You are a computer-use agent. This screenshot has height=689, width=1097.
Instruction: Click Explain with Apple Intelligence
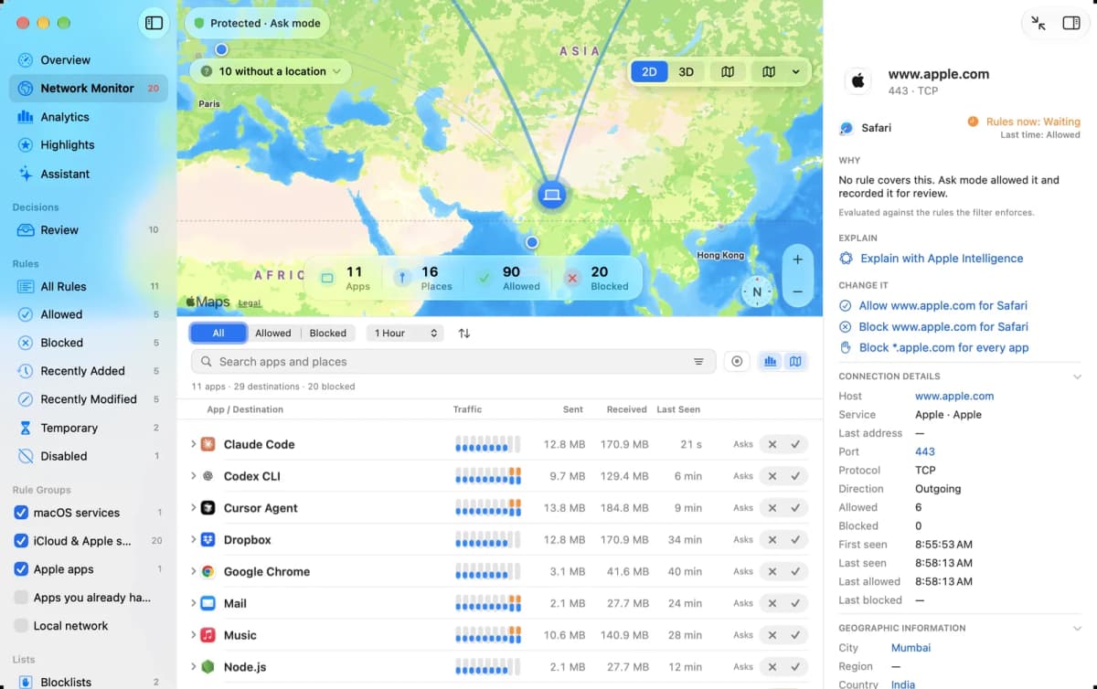pyautogui.click(x=942, y=259)
